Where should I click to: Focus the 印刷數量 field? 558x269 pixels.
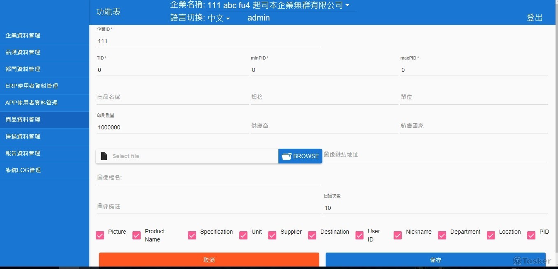tap(172, 127)
